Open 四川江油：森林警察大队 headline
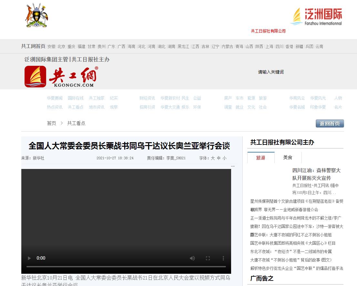The height and width of the screenshot is (286, 357). point(316,174)
